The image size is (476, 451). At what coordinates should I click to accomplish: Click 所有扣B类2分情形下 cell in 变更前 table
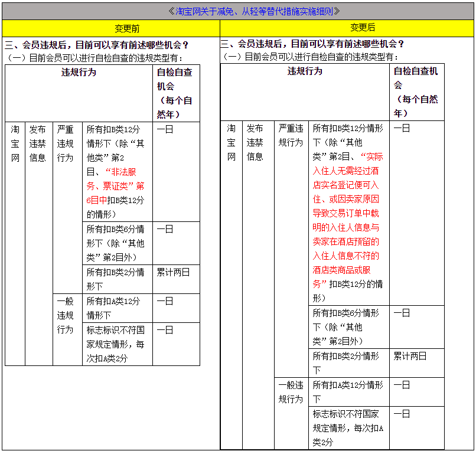click(118, 279)
